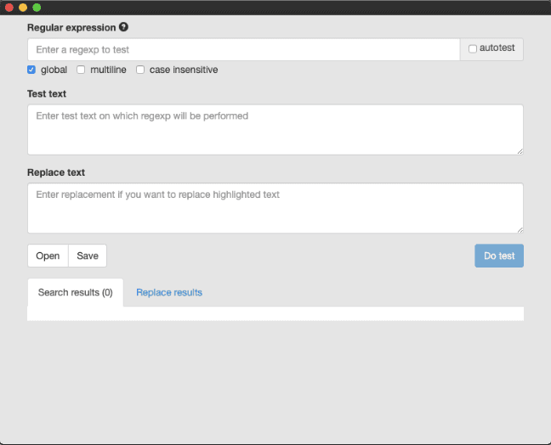Grab the Test text area resize handle
The image size is (551, 445).
[x=520, y=151]
